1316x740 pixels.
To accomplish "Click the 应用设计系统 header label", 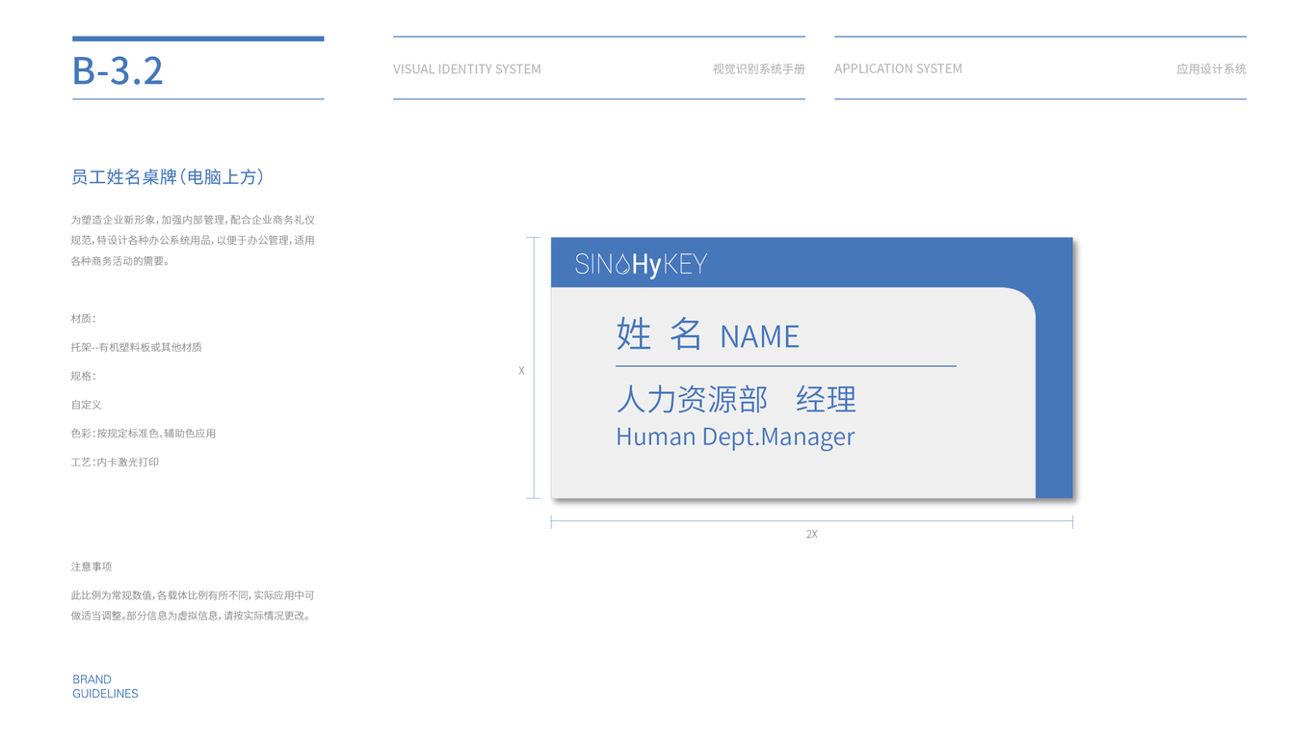I will coord(1211,69).
